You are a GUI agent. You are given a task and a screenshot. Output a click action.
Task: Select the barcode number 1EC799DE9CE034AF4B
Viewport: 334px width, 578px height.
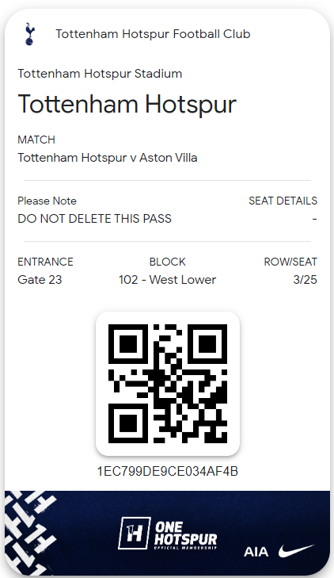click(x=168, y=471)
